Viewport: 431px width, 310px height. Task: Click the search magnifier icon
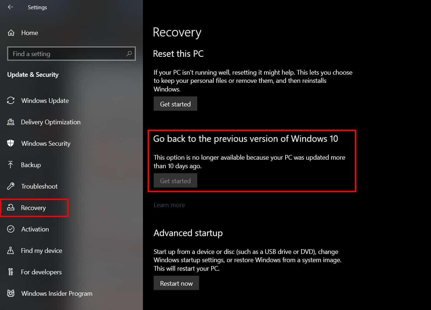tap(129, 54)
